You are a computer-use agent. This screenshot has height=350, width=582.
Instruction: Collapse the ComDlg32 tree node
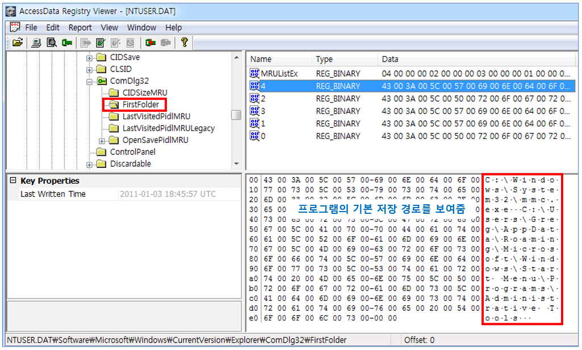pos(89,82)
